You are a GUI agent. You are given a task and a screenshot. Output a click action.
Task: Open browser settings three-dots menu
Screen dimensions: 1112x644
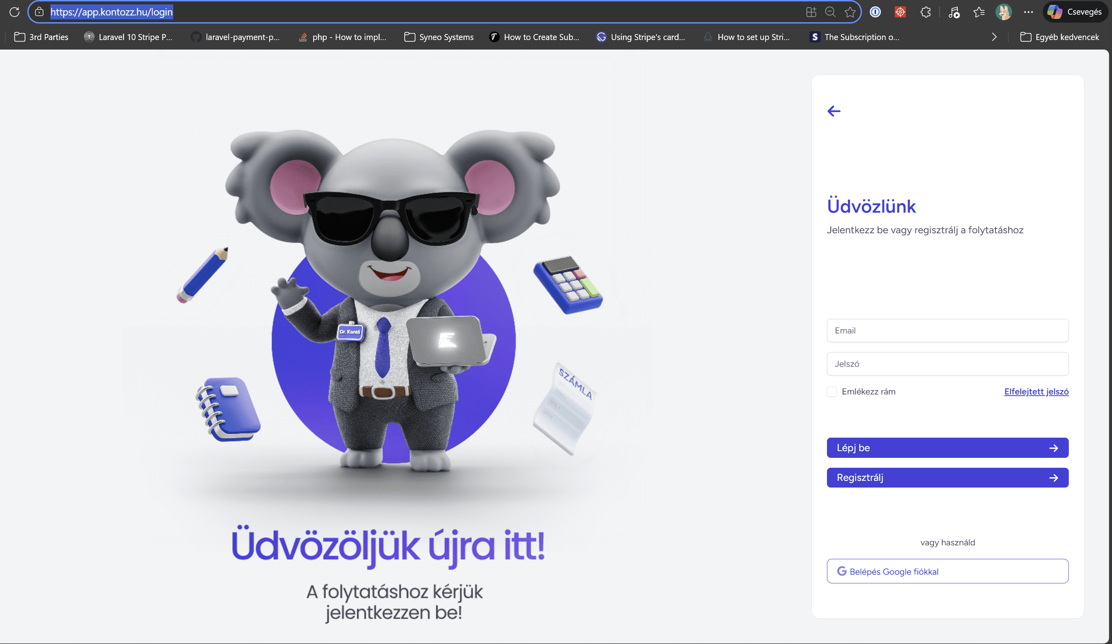tap(1028, 12)
